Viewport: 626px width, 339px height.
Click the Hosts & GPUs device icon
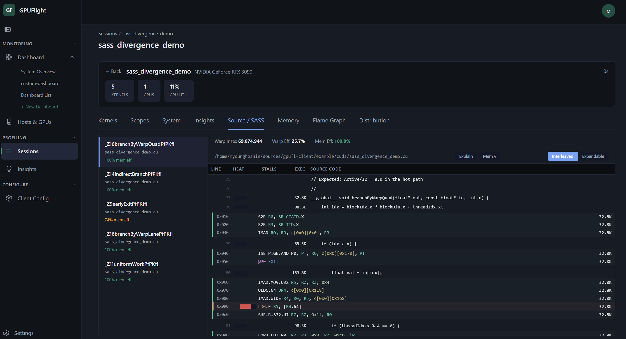pyautogui.click(x=9, y=122)
